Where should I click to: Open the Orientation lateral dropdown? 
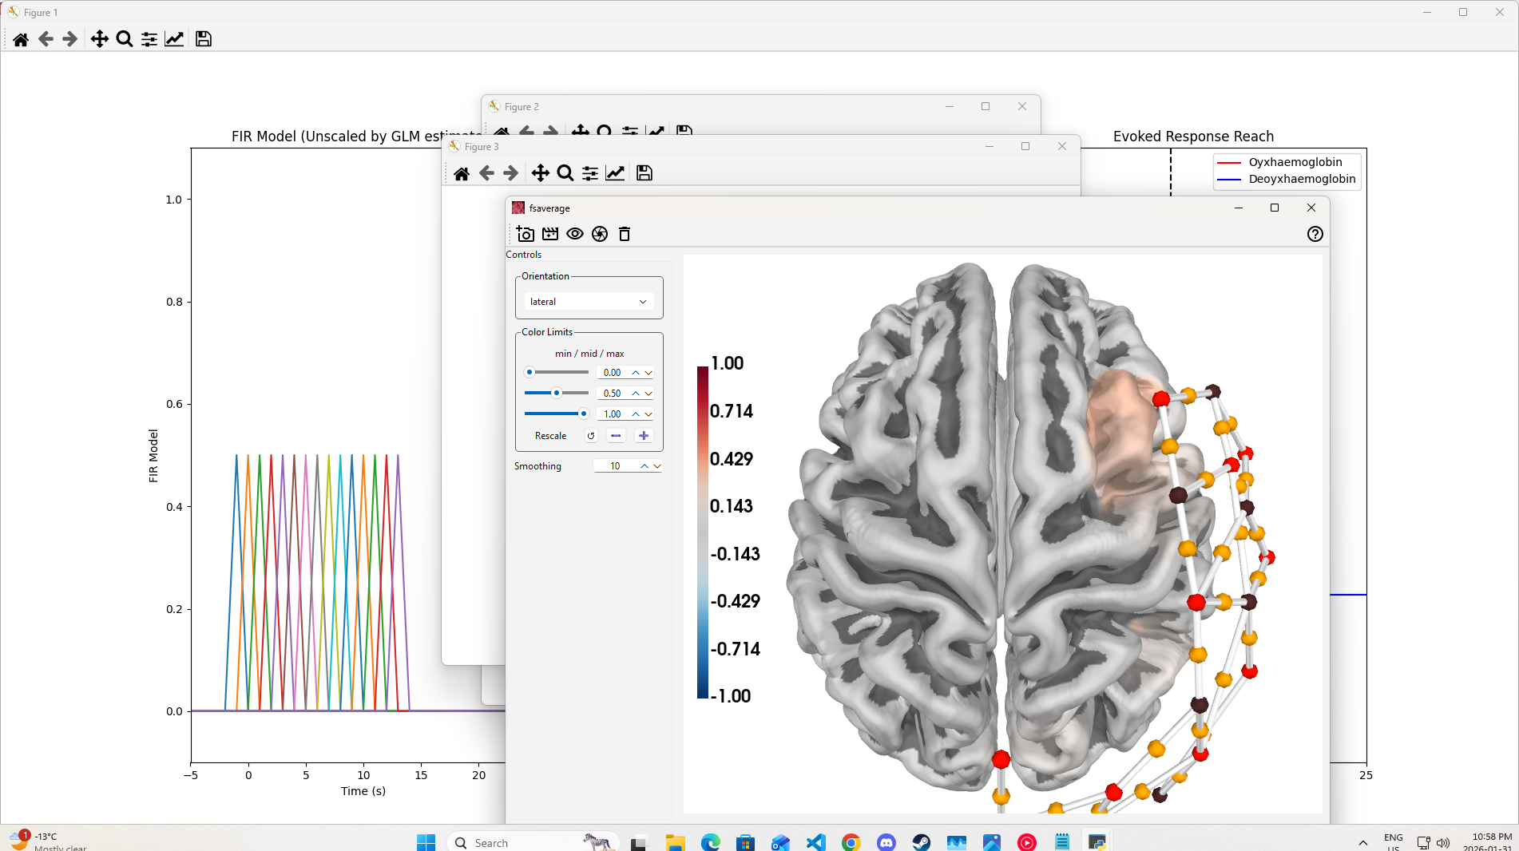589,302
